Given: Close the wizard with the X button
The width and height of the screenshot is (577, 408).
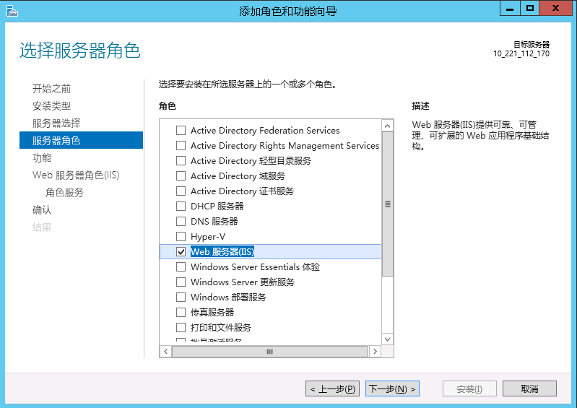Looking at the screenshot, I should tap(556, 9).
